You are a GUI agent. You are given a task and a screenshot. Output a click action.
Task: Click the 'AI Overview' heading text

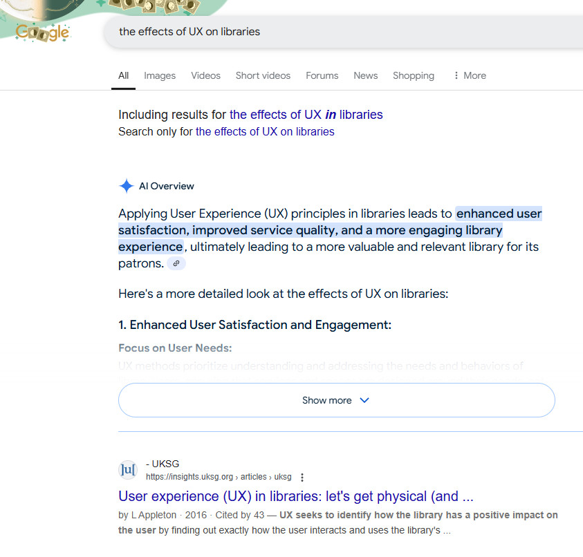167,186
